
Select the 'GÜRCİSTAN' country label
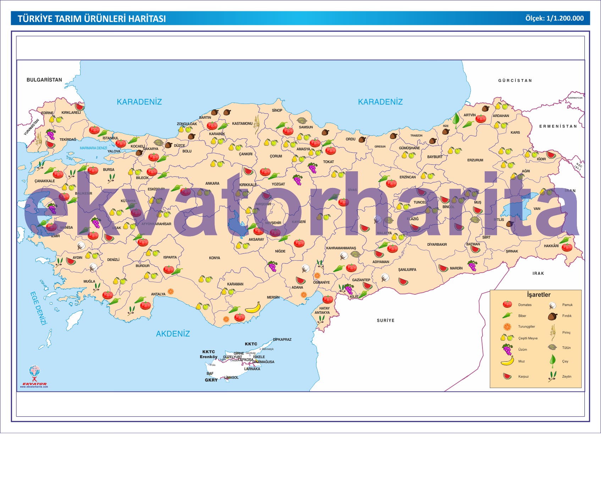[x=515, y=80]
